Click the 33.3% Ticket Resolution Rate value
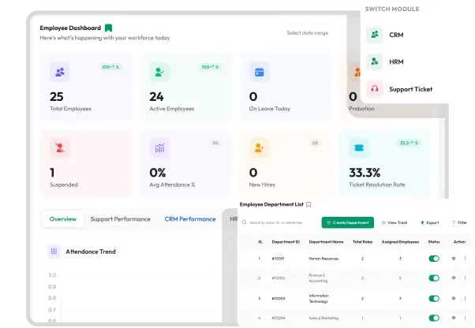The image size is (475, 328). 365,173
